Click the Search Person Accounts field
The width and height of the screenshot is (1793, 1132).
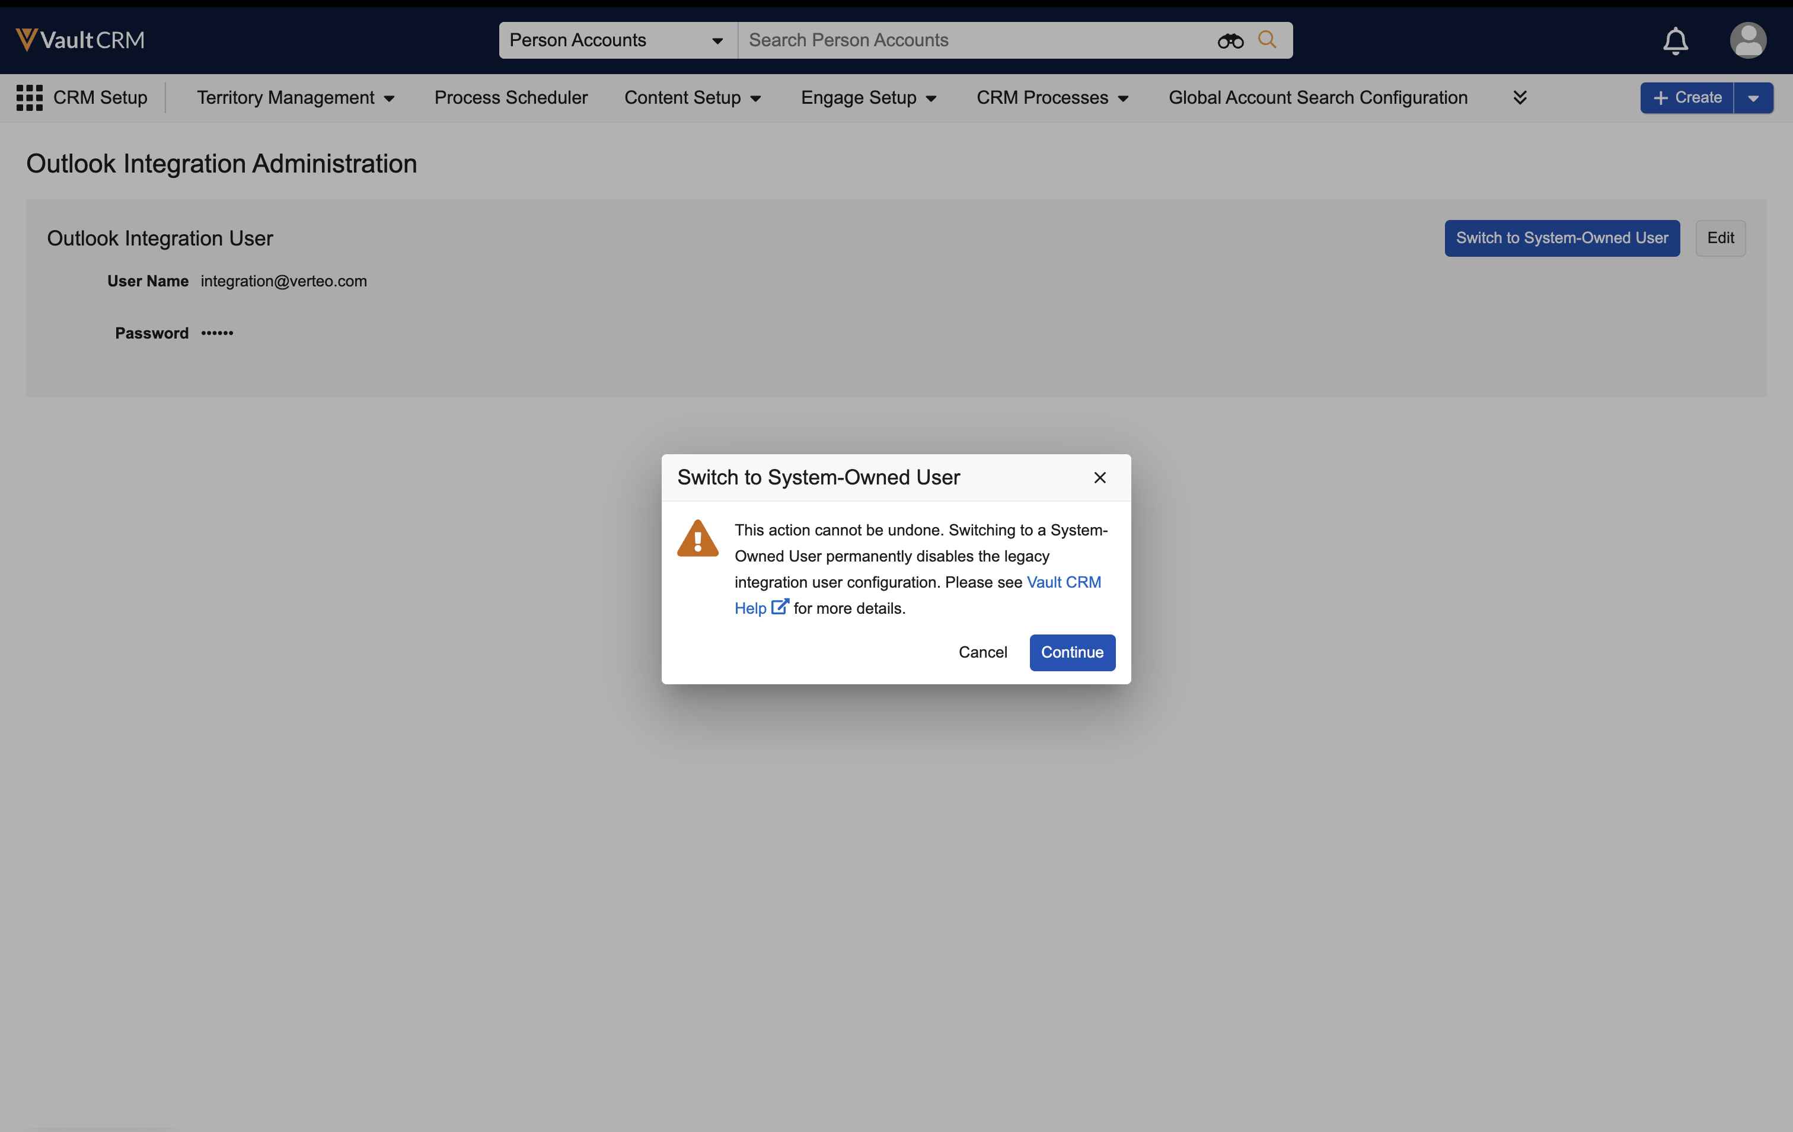pos(968,40)
